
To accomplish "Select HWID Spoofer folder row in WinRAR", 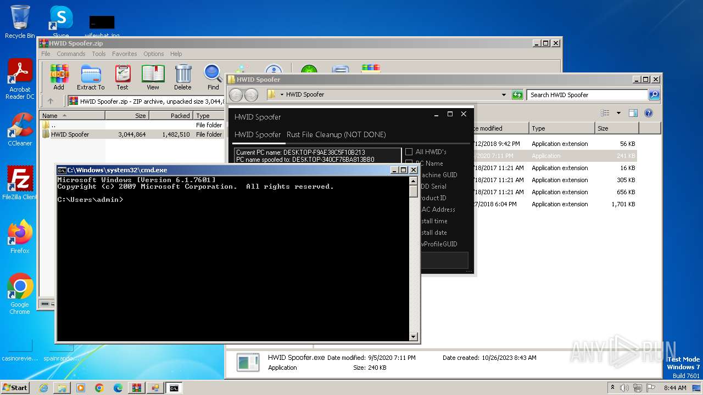I will click(131, 134).
